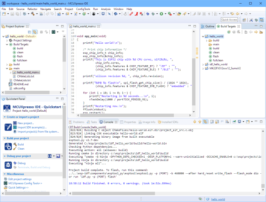Click the Open Perspective icon beside Quick Access
Viewport: 266px width, 202px height.
click(244, 20)
